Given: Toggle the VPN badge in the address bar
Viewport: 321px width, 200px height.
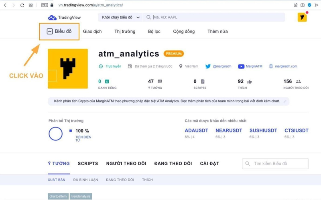Looking at the screenshot, I should (45, 5).
